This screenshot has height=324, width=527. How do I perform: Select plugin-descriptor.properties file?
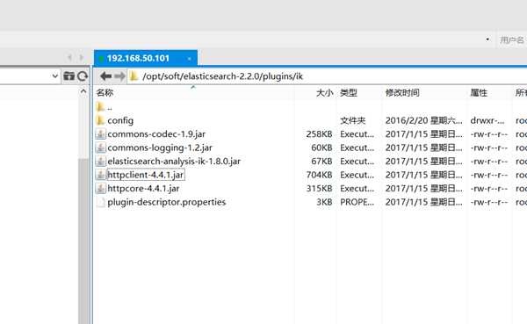click(x=167, y=202)
